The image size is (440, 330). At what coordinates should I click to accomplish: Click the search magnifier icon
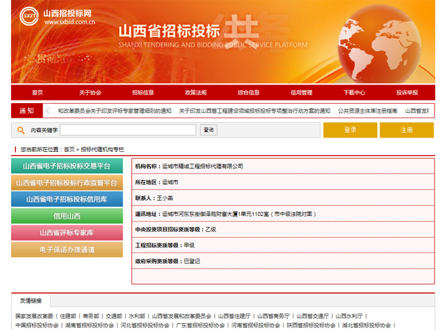pos(22,130)
